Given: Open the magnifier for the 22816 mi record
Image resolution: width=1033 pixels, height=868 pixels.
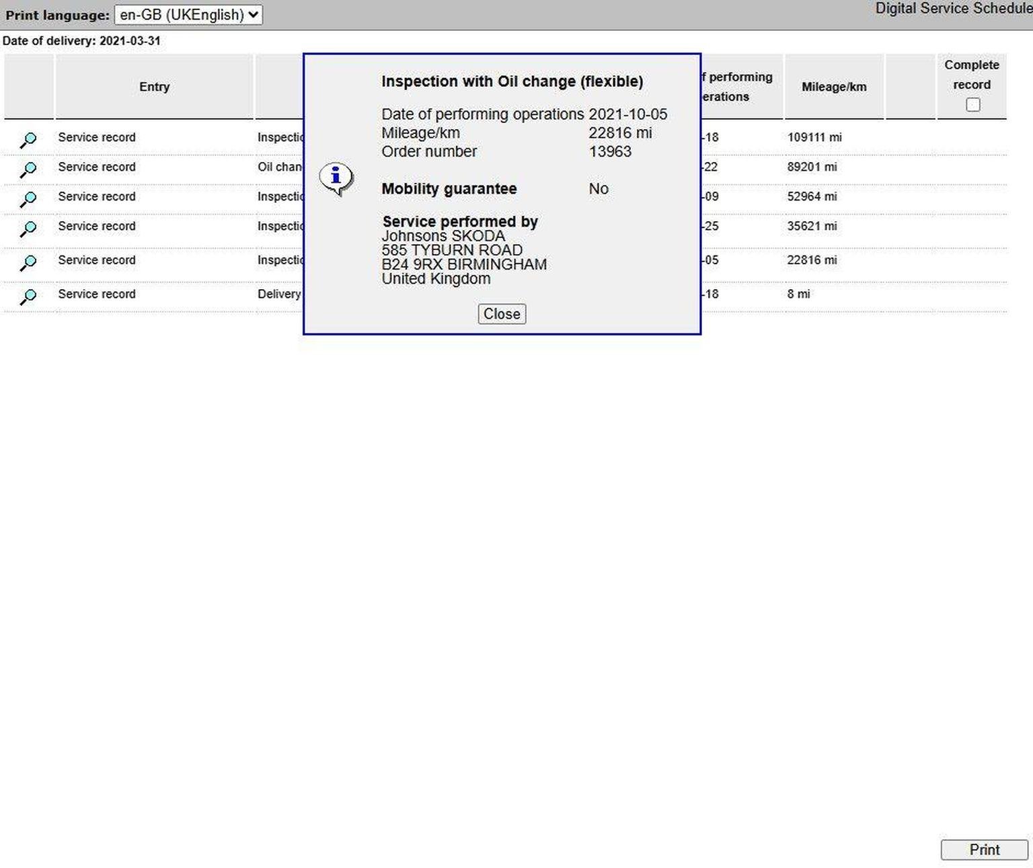Looking at the screenshot, I should click(x=28, y=262).
